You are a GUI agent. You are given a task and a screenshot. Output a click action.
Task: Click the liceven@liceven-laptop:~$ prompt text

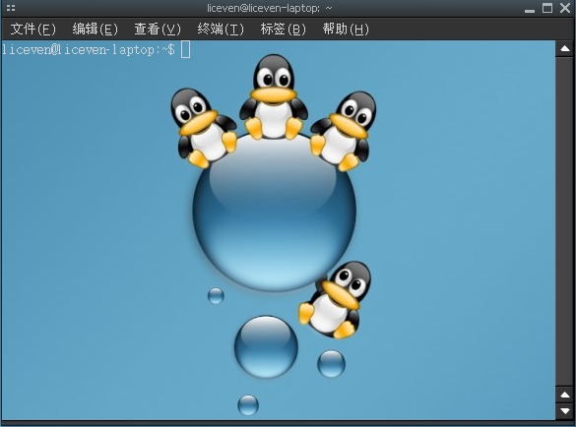89,50
